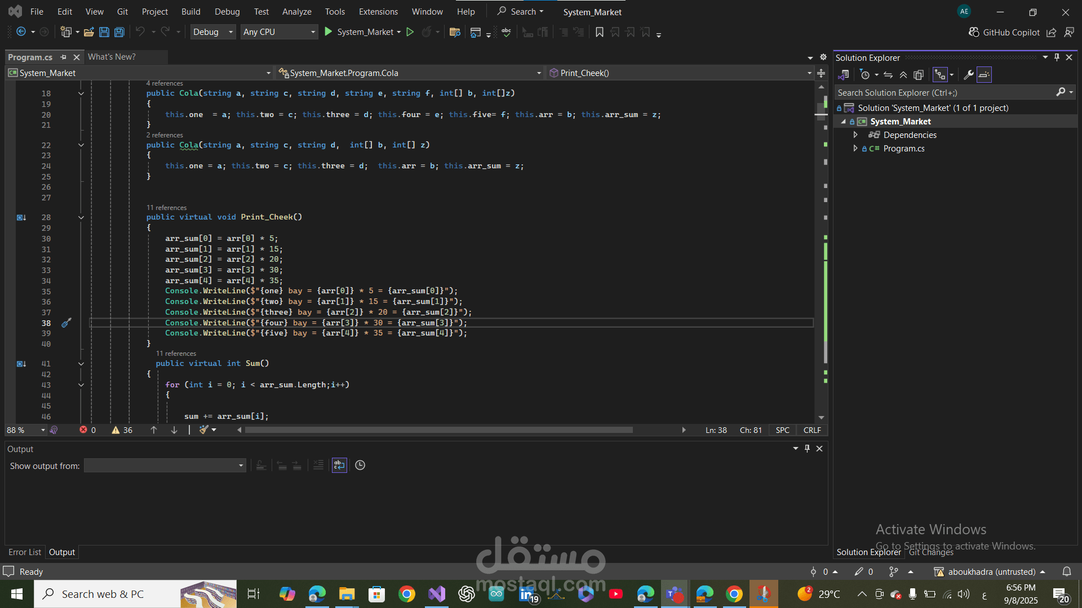Click the Solution Explorer search magnifier icon
Viewport: 1082px width, 608px height.
click(1061, 92)
